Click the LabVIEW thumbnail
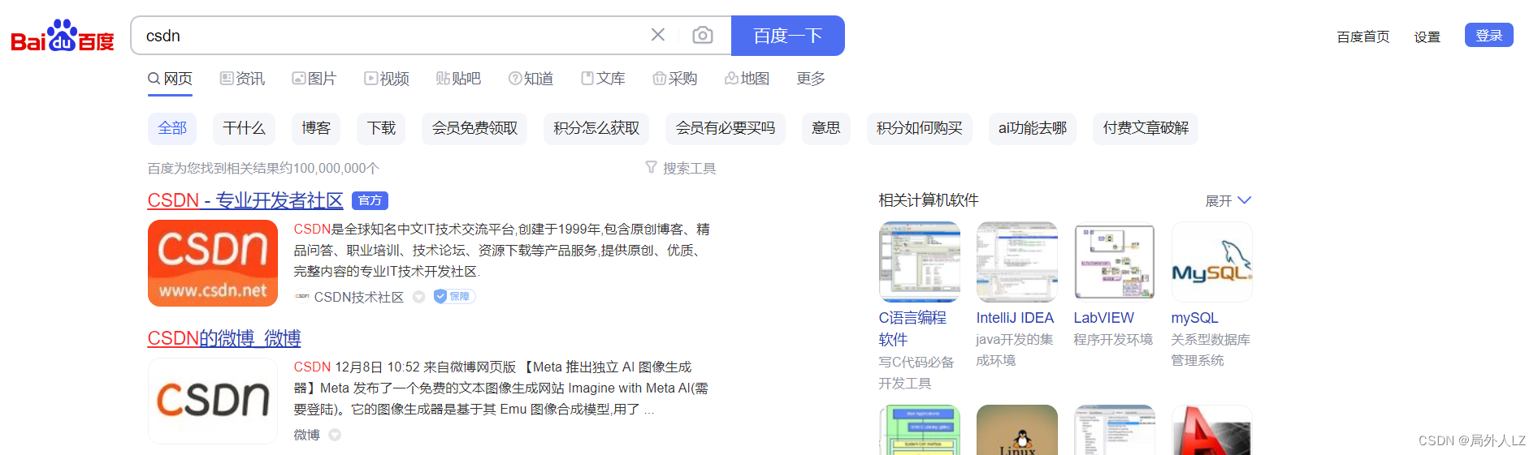 pos(1115,262)
